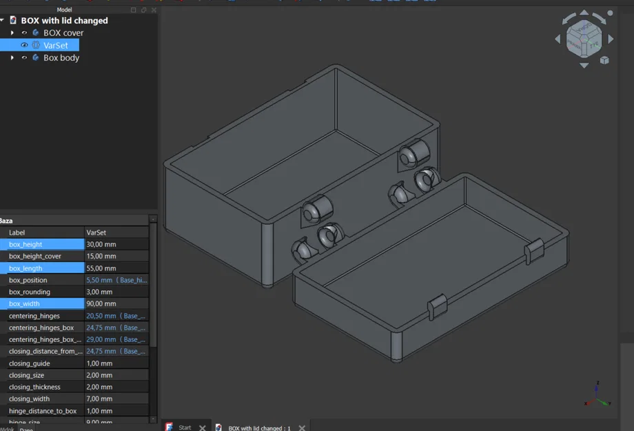
Task: Click centering_hinges value 20,50 mm
Action: pyautogui.click(x=117, y=316)
